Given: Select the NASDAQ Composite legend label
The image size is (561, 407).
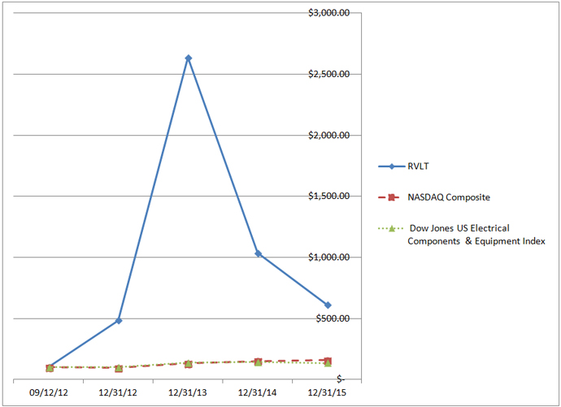Looking at the screenshot, I should pyautogui.click(x=449, y=197).
